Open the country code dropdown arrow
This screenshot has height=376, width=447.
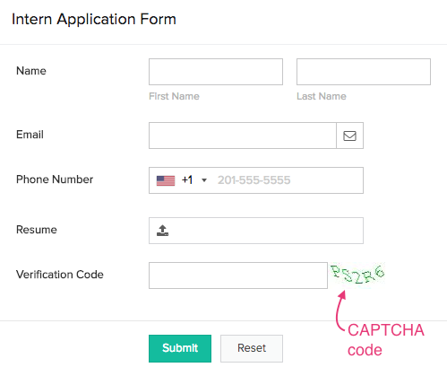click(204, 180)
